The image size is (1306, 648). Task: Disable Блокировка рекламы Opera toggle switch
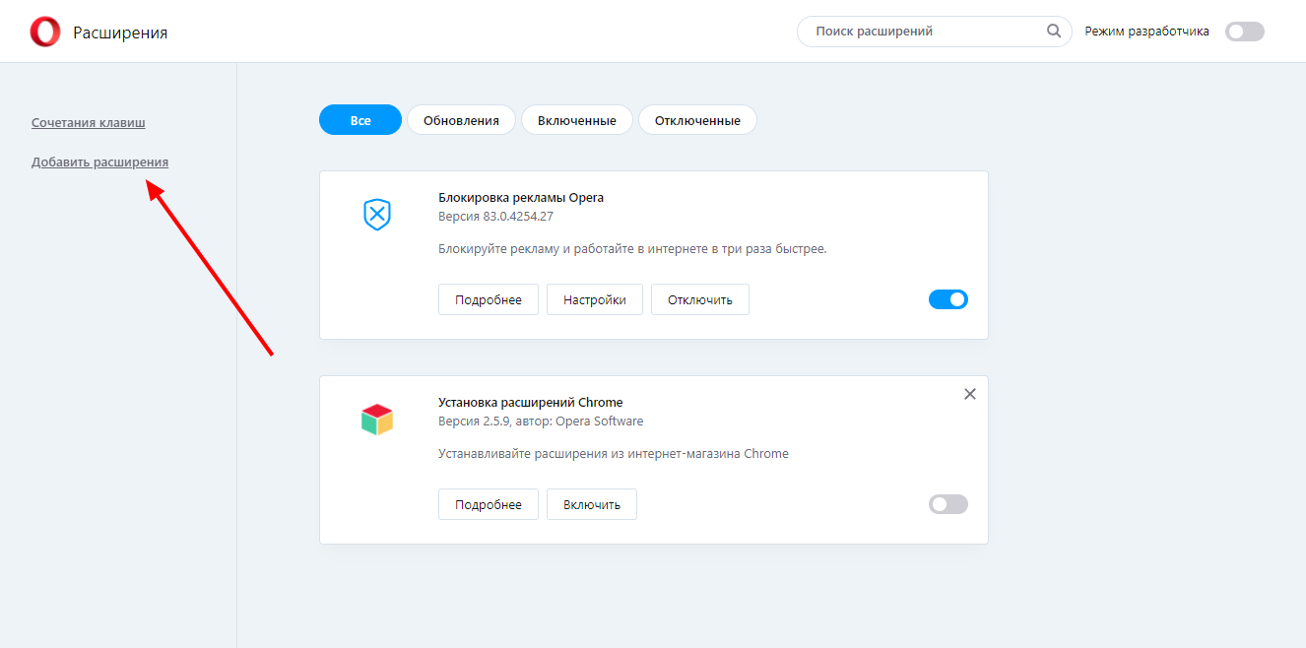pos(948,299)
